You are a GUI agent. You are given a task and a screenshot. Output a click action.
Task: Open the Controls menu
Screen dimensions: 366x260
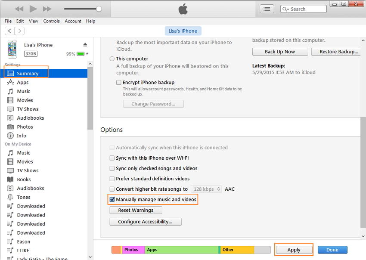pos(52,21)
